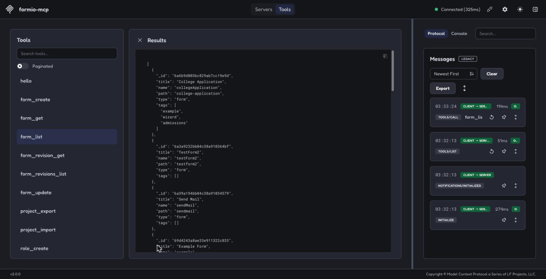Replay the TOOLS/LIST message
Viewport: 546px width, 279px height.
click(x=491, y=151)
